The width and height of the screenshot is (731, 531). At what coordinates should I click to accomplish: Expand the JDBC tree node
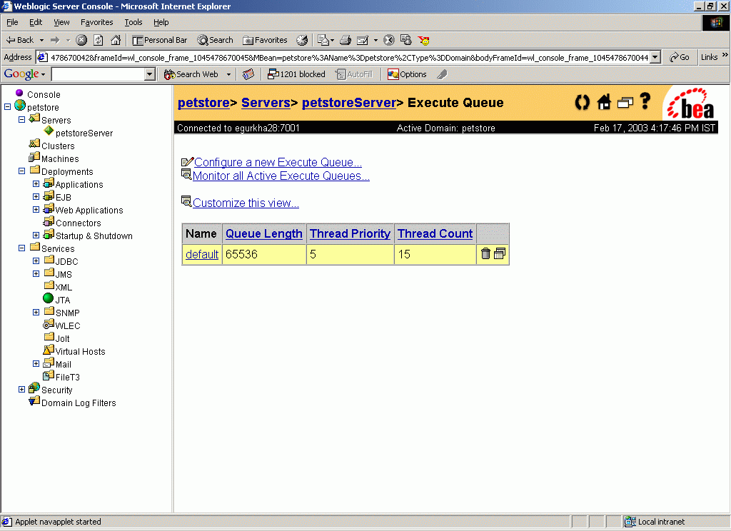coord(36,261)
